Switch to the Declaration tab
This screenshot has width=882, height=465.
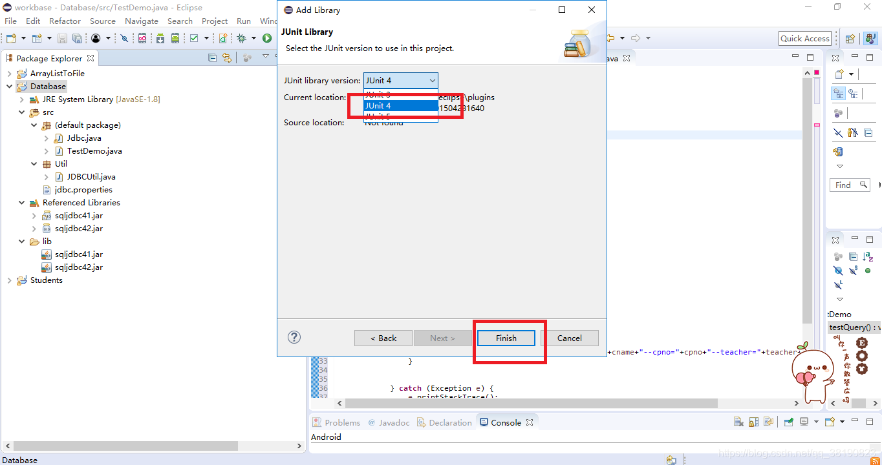click(445, 422)
